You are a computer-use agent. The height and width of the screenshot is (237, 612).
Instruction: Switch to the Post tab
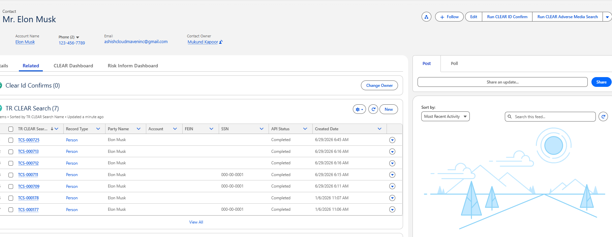pyautogui.click(x=426, y=64)
